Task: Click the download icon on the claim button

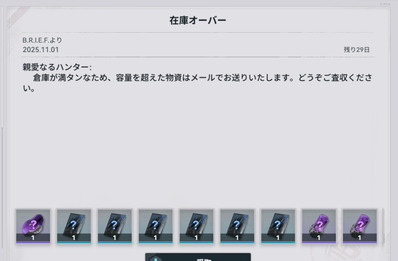Action: (156, 259)
